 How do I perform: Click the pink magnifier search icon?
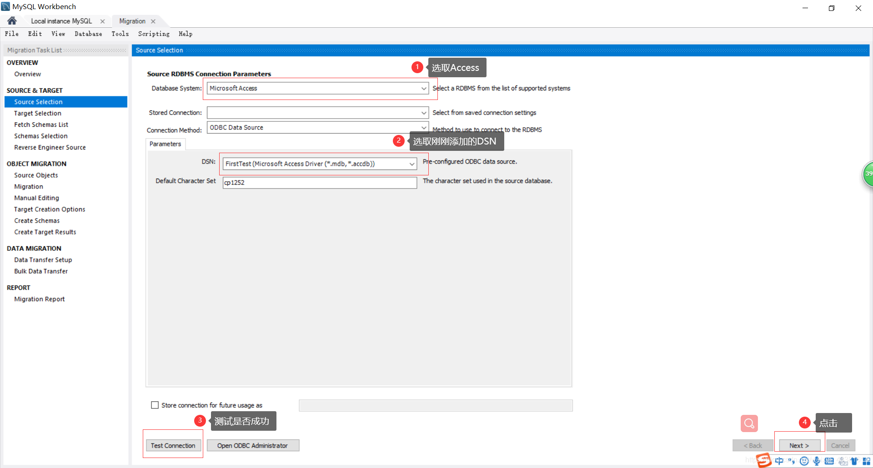(x=749, y=423)
